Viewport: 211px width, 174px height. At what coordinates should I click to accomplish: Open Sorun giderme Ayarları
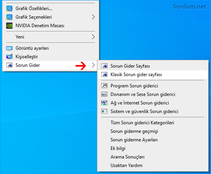click(x=153, y=140)
